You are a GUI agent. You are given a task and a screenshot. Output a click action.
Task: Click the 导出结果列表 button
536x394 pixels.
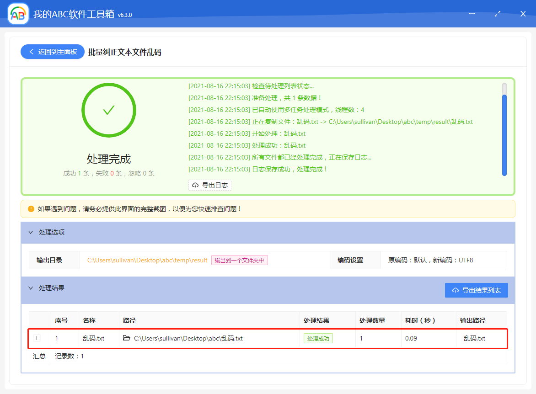(477, 290)
